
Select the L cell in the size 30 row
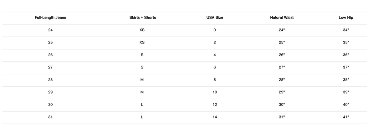coord(142,104)
